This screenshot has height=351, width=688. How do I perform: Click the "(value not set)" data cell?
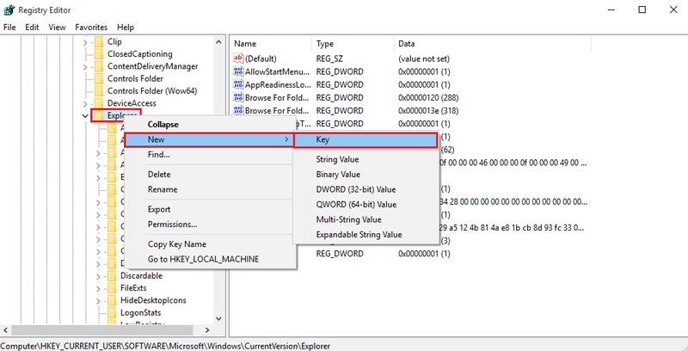(423, 58)
